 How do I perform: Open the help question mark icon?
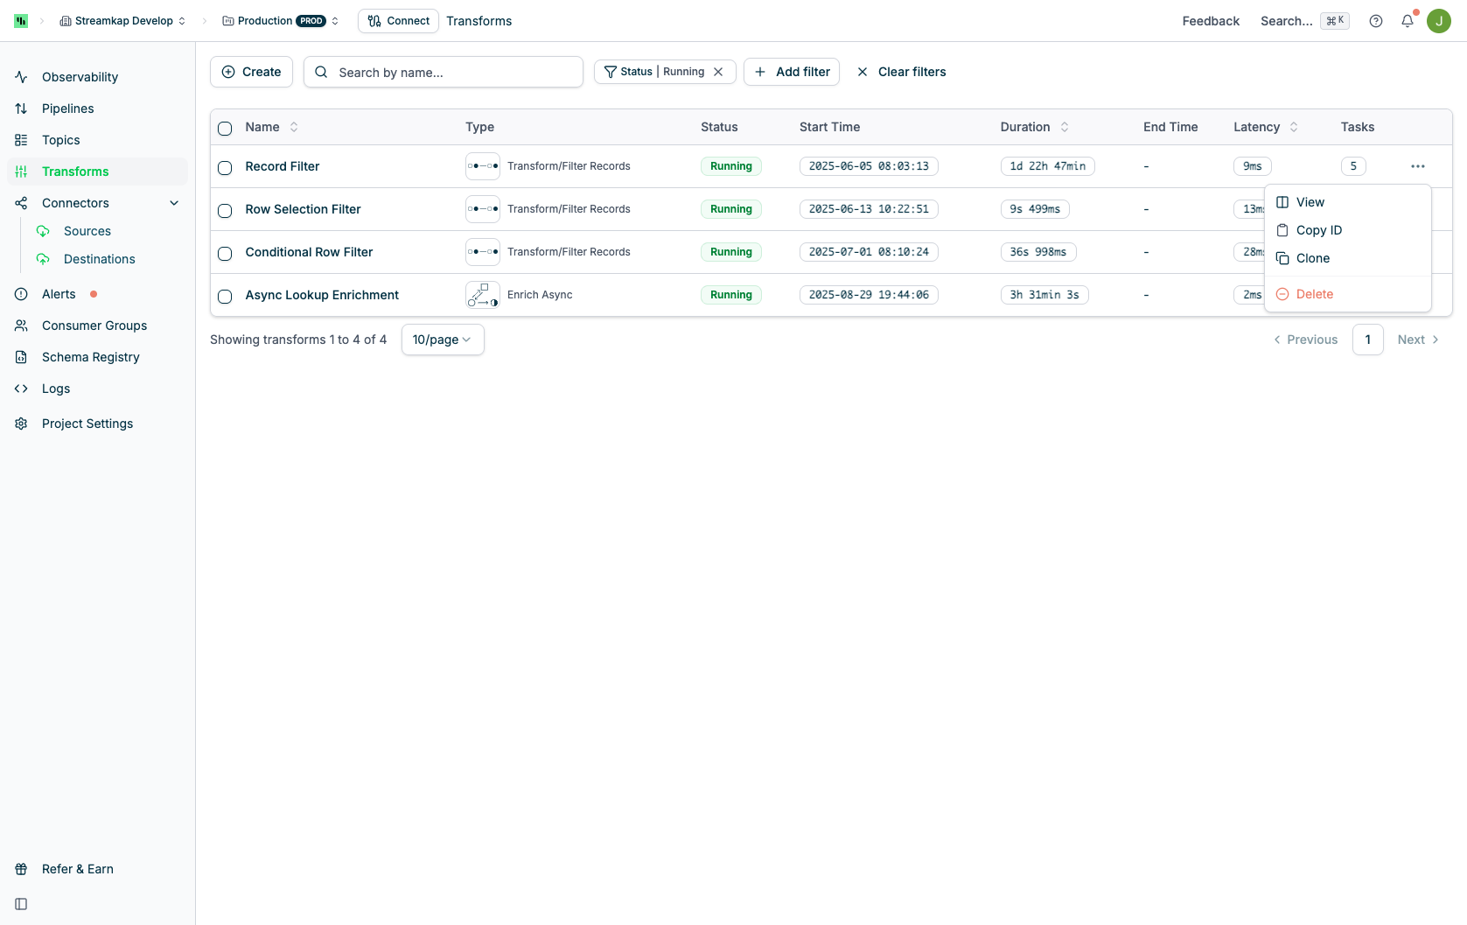coord(1375,20)
